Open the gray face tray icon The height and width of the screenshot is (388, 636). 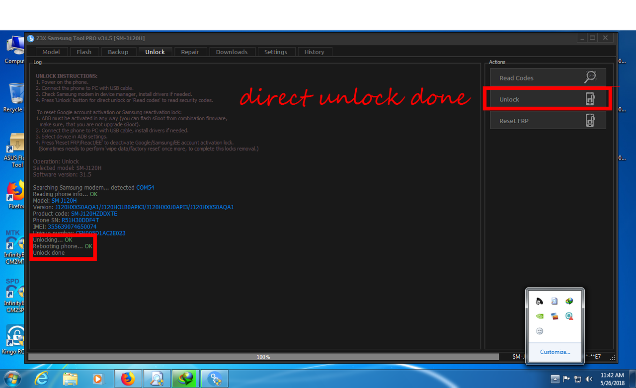coord(540,331)
